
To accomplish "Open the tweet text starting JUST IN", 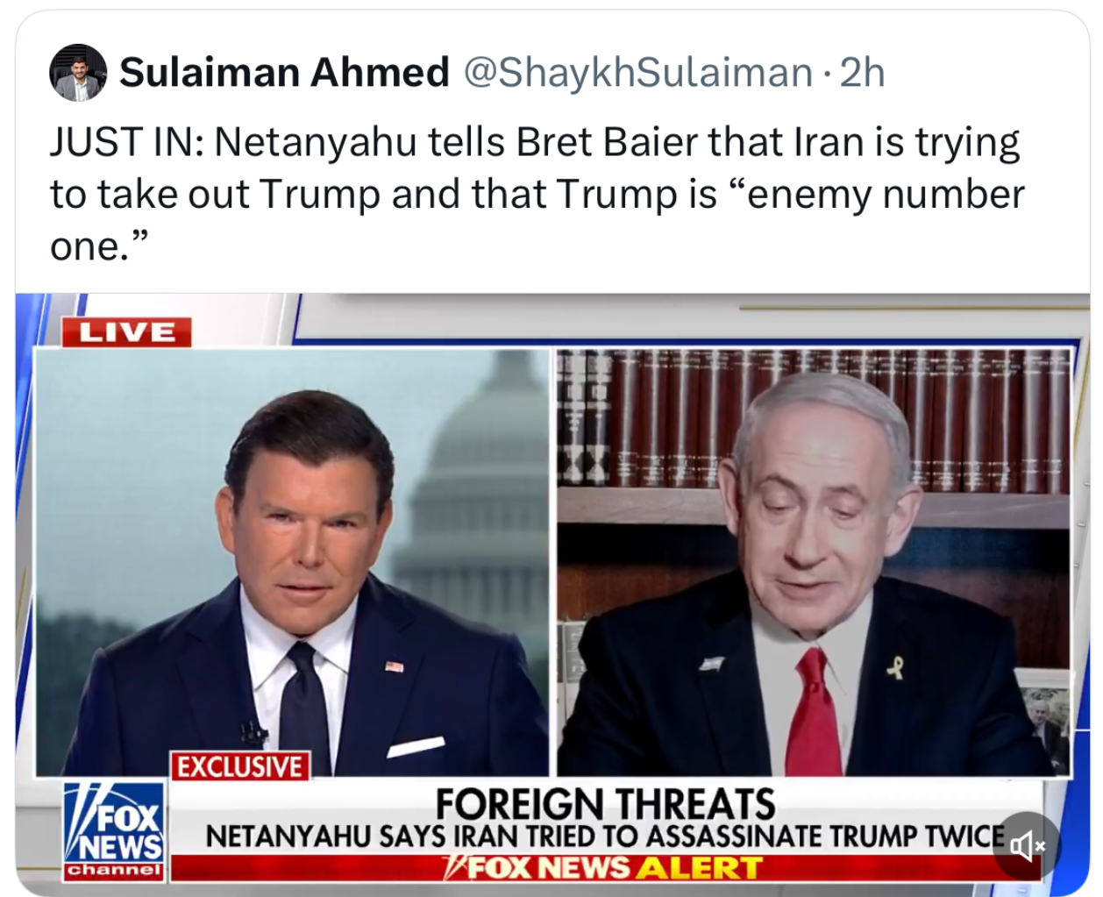I will coord(537,194).
